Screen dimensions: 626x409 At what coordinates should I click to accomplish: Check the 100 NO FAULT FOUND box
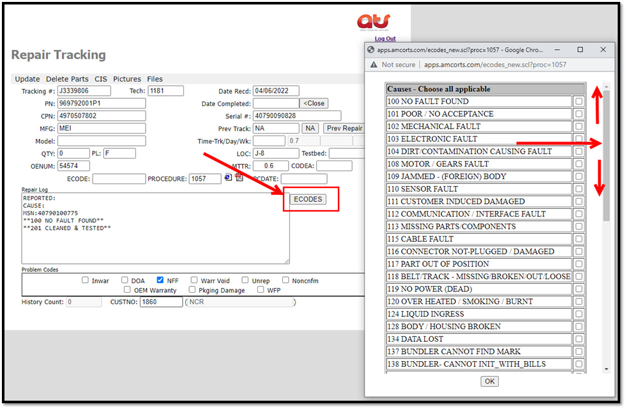579,102
